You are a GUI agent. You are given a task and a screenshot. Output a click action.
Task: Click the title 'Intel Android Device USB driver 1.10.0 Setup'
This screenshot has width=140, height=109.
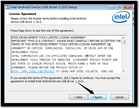tap(44, 7)
